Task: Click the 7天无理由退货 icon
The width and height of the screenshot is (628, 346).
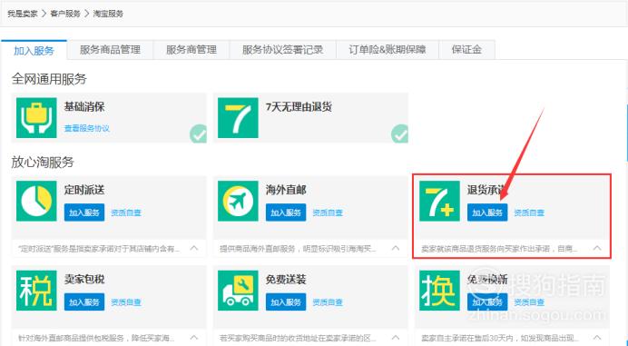Action: coord(238,118)
